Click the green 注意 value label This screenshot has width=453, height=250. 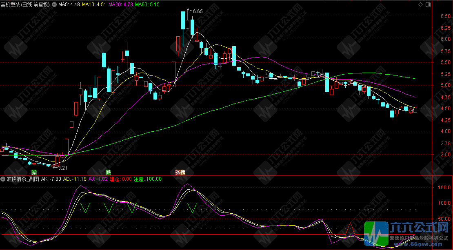point(148,179)
